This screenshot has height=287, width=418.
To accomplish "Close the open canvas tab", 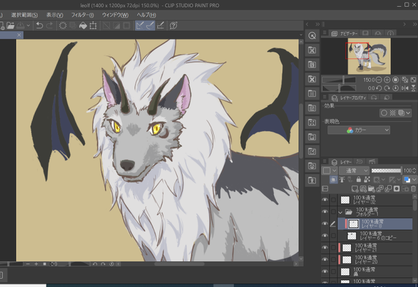I will click(19, 35).
